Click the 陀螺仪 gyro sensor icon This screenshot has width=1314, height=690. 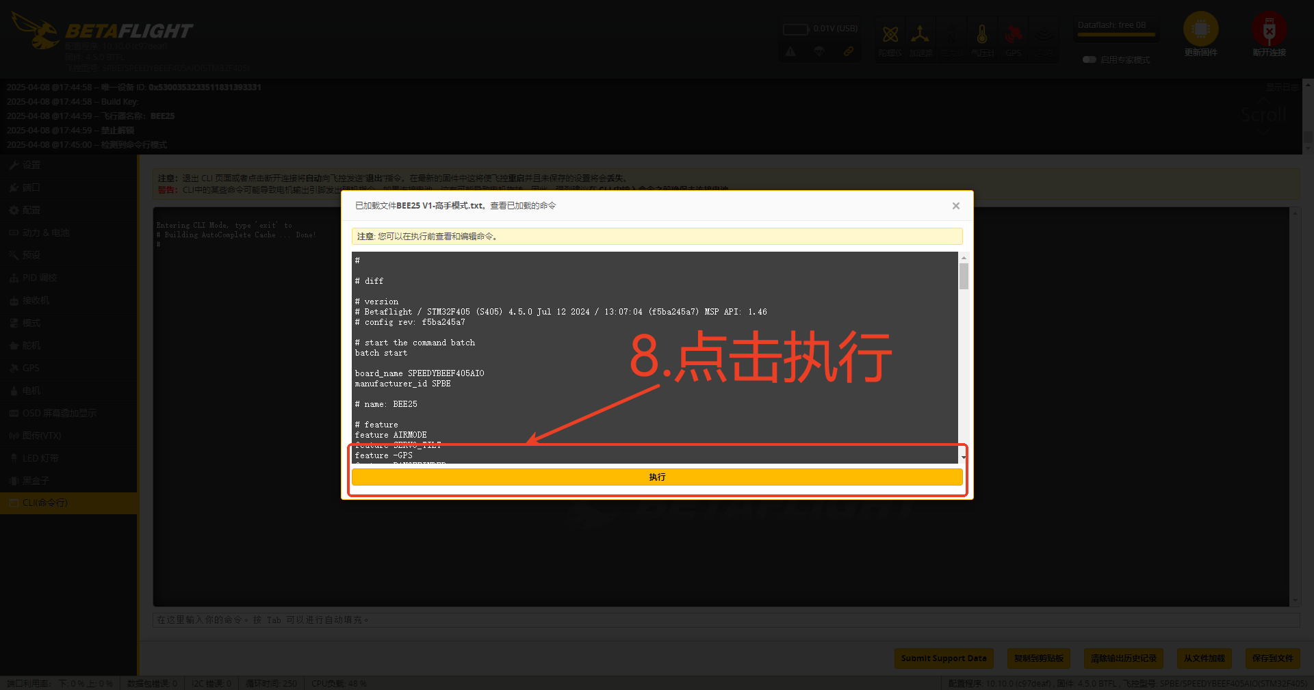(x=890, y=39)
